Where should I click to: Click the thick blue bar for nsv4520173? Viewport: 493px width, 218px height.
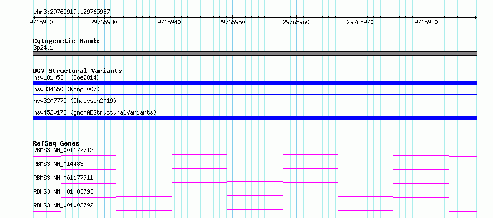point(255,118)
